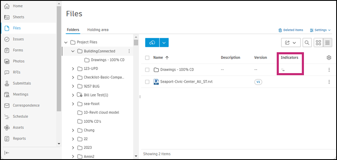This screenshot has width=337, height=160.
Task: Open more menu for Drawings - 100% CD row
Action: pos(329,70)
